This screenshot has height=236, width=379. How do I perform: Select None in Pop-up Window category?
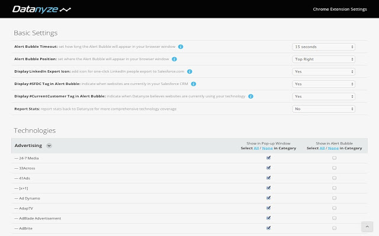[x=267, y=148]
